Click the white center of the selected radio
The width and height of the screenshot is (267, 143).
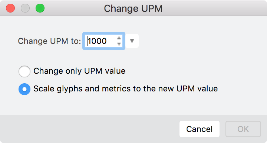(x=24, y=89)
